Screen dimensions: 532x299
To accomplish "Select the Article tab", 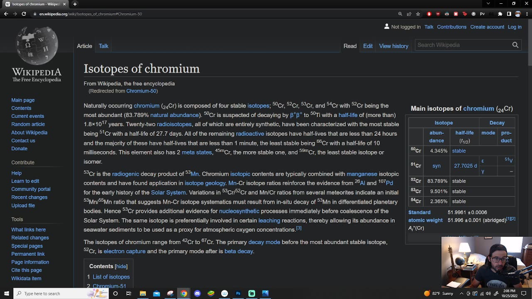I will [84, 46].
